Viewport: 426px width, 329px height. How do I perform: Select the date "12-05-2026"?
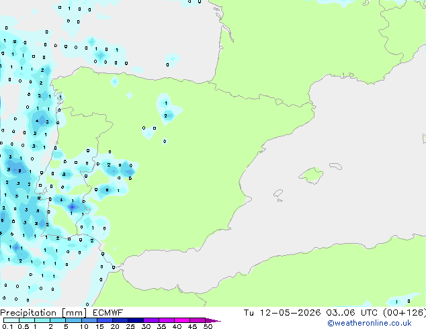click(x=290, y=313)
